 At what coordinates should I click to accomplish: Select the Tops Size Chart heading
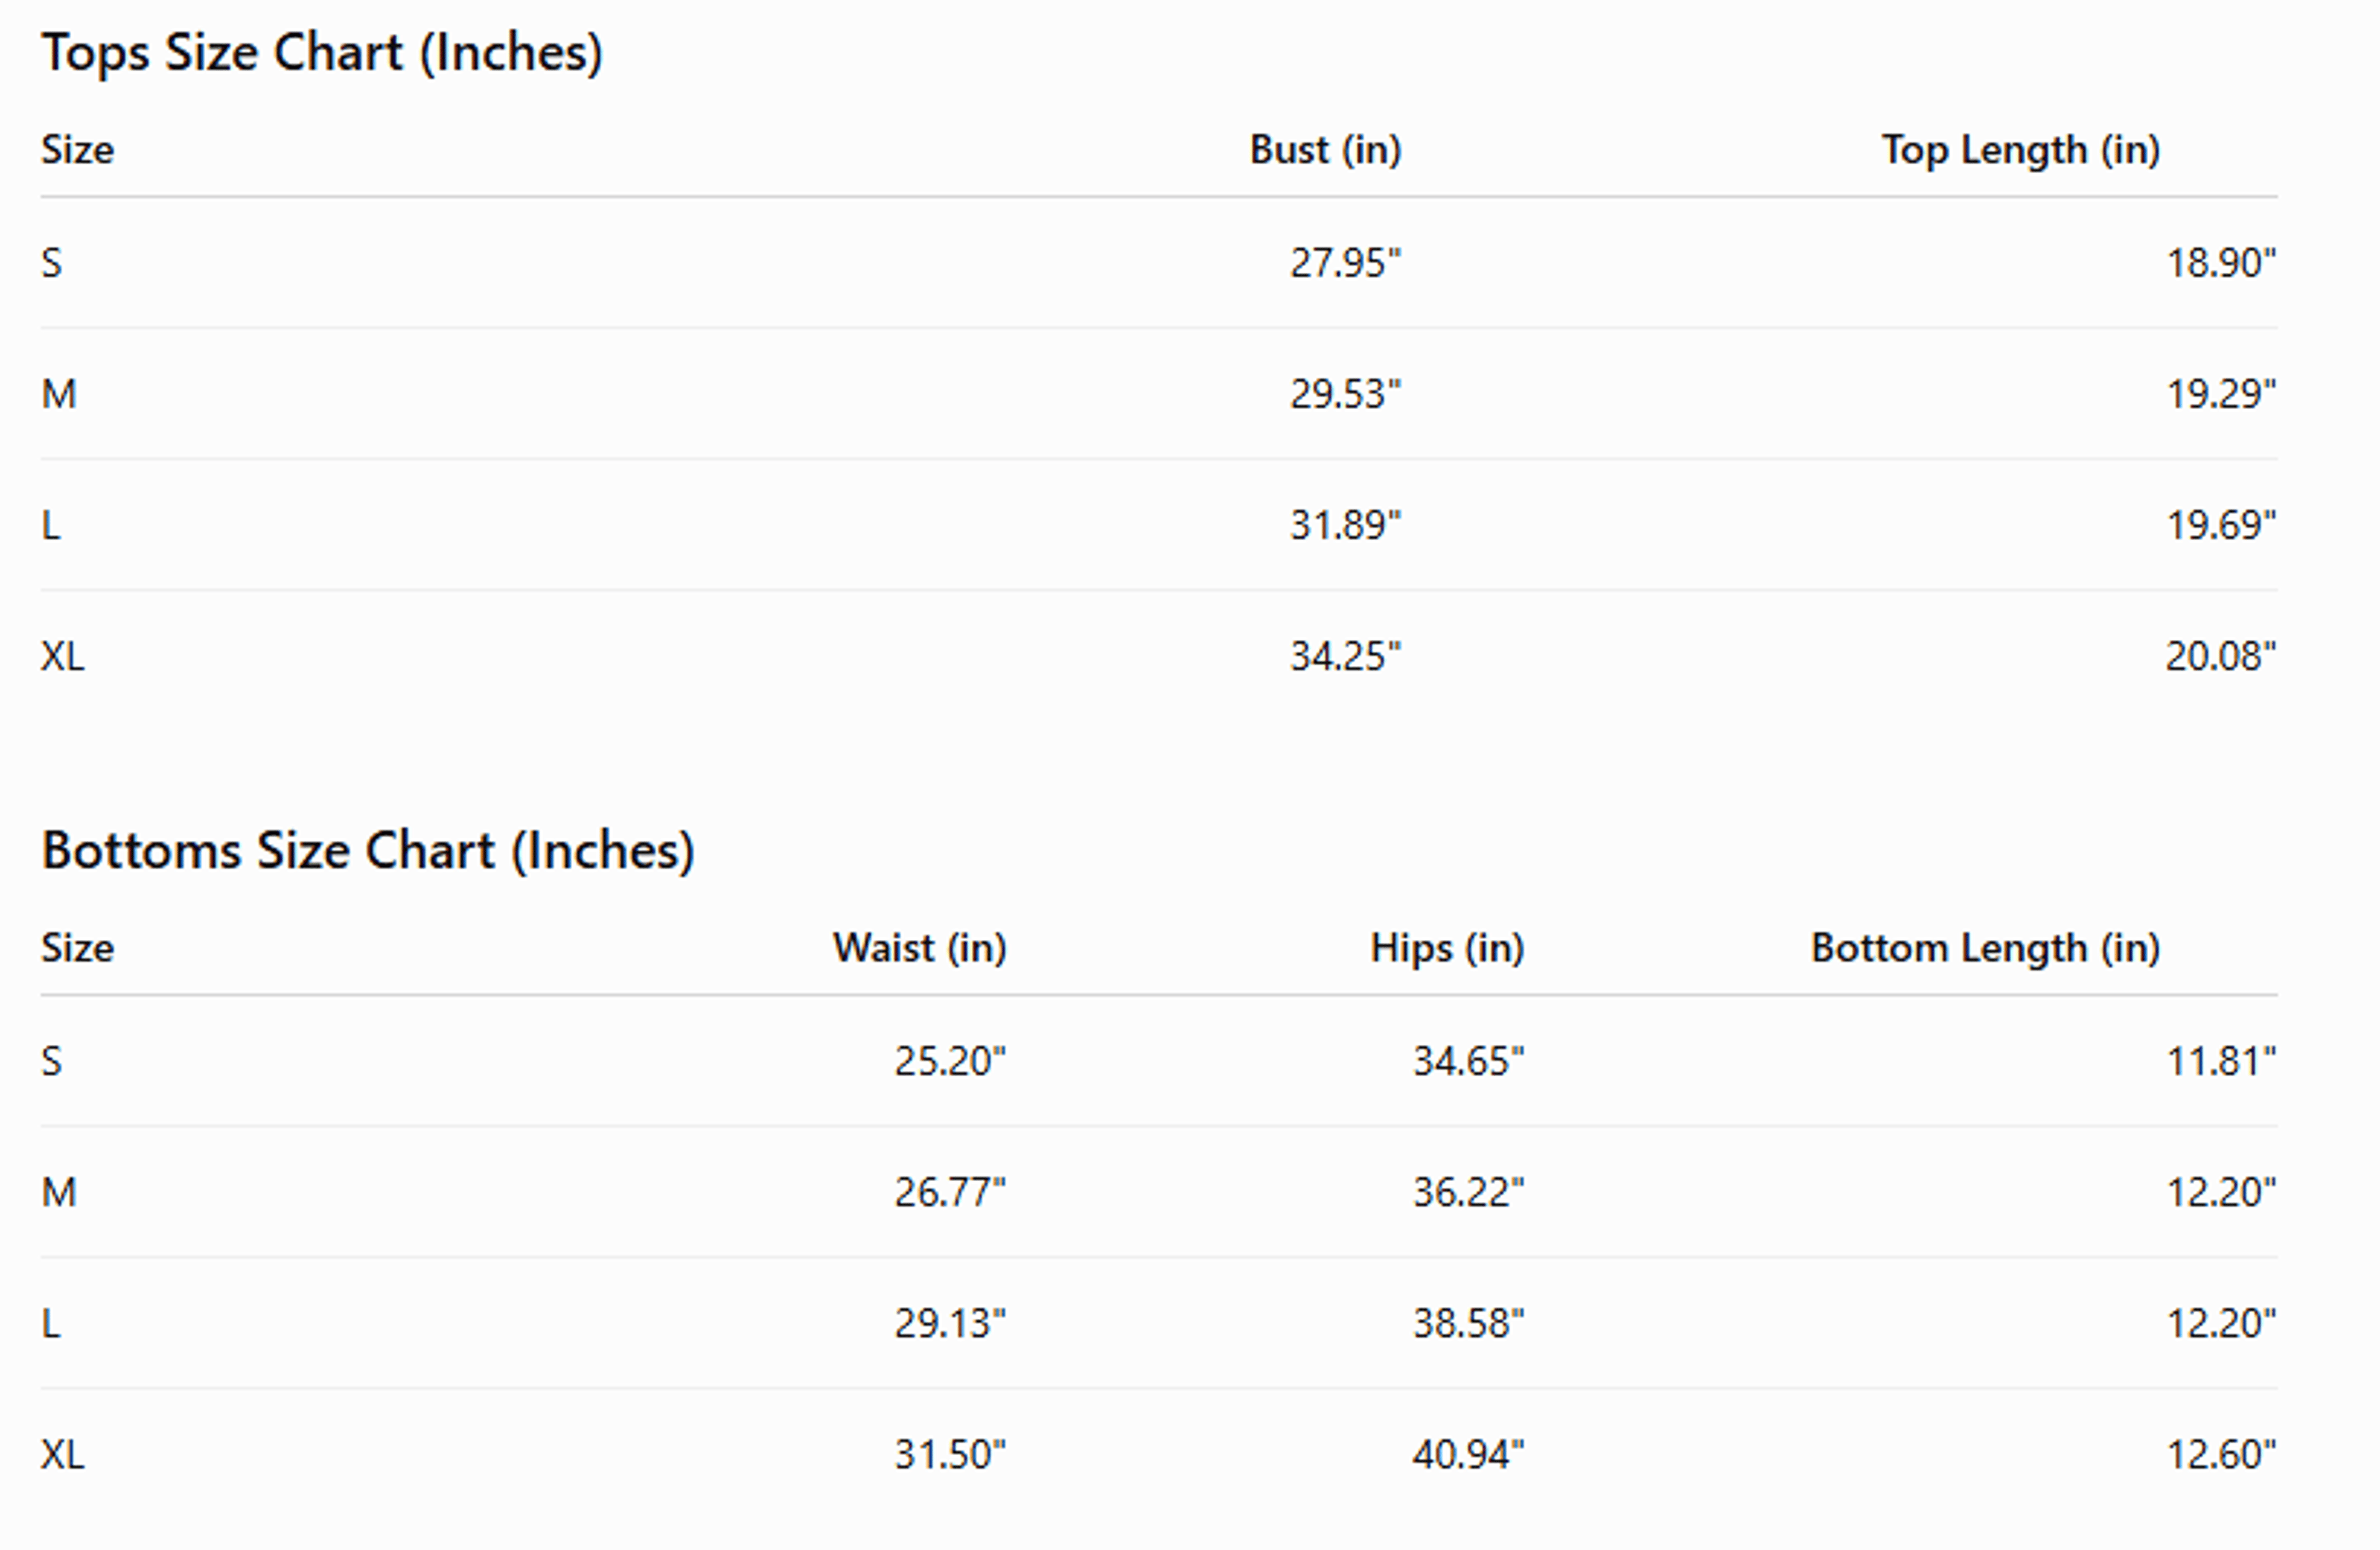coord(322,52)
